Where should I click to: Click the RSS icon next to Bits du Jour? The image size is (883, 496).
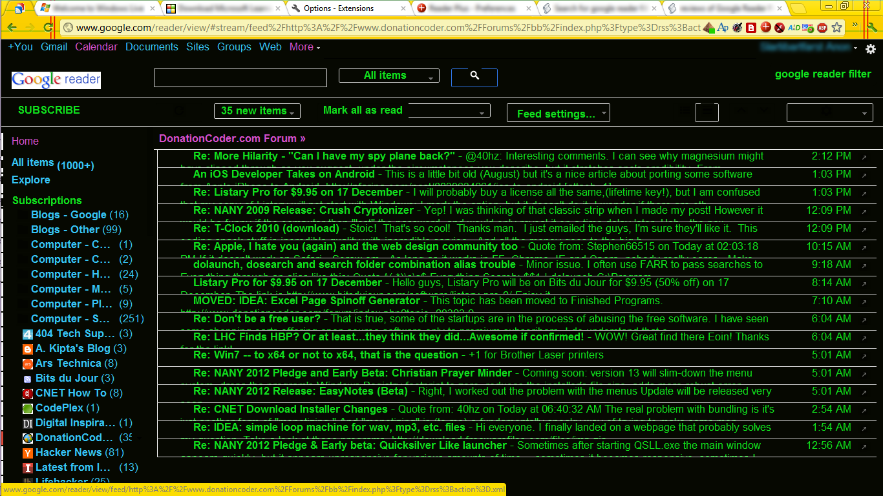click(28, 378)
